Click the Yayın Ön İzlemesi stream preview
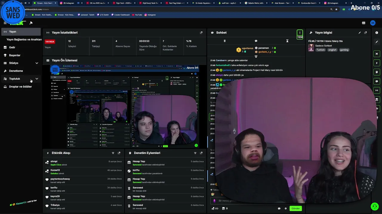The height and width of the screenshot is (214, 382). [x=124, y=106]
